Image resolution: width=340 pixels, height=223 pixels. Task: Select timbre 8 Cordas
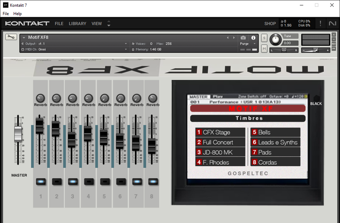275,162
